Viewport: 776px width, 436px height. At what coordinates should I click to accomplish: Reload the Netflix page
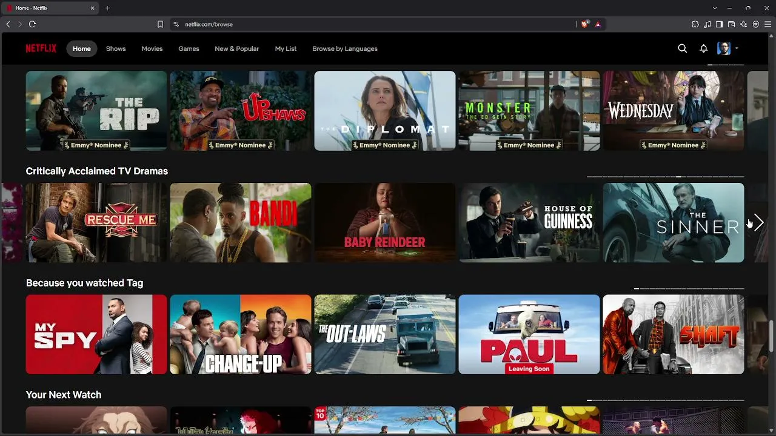(x=33, y=24)
